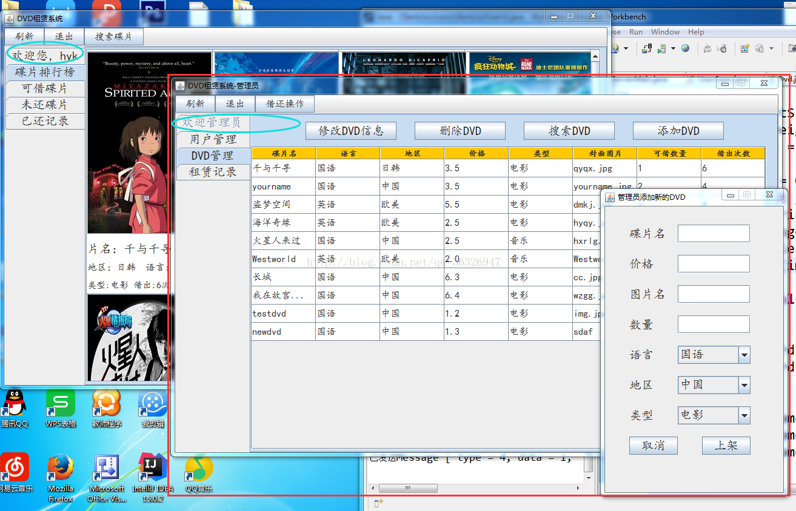
Task: Click 刷新 in the DVD租赁系统 user window
Action: click(25, 36)
